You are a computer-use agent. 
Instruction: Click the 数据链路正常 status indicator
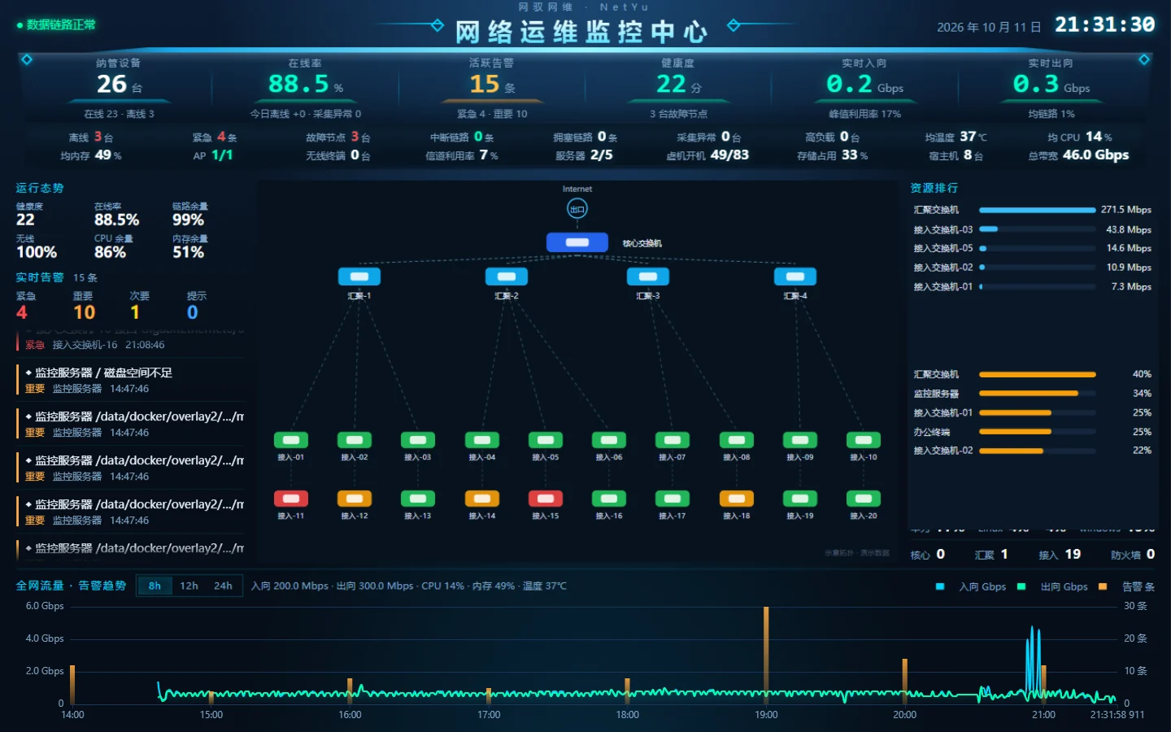tap(56, 25)
